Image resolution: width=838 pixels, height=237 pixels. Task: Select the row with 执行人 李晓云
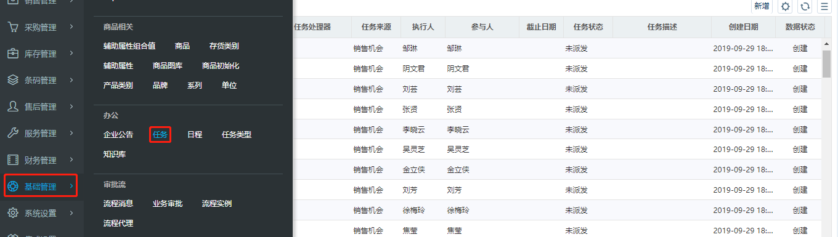pyautogui.click(x=558, y=129)
